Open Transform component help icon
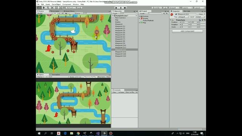This screenshot has width=242, height=136. point(200,20)
